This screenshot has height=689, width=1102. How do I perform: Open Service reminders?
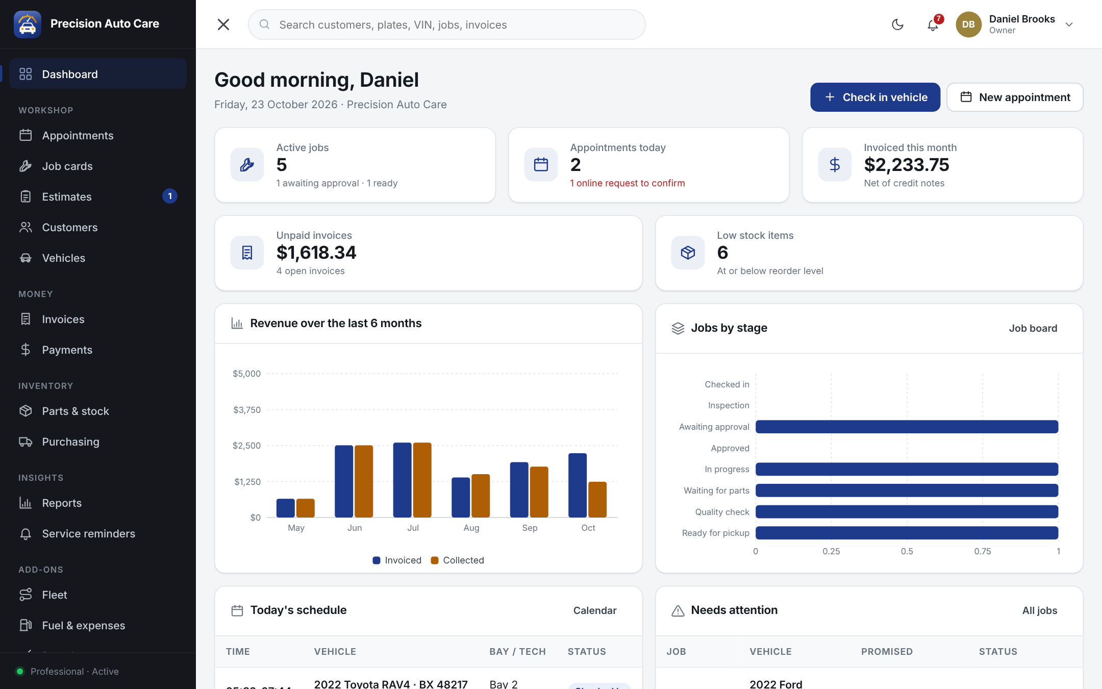[98, 533]
